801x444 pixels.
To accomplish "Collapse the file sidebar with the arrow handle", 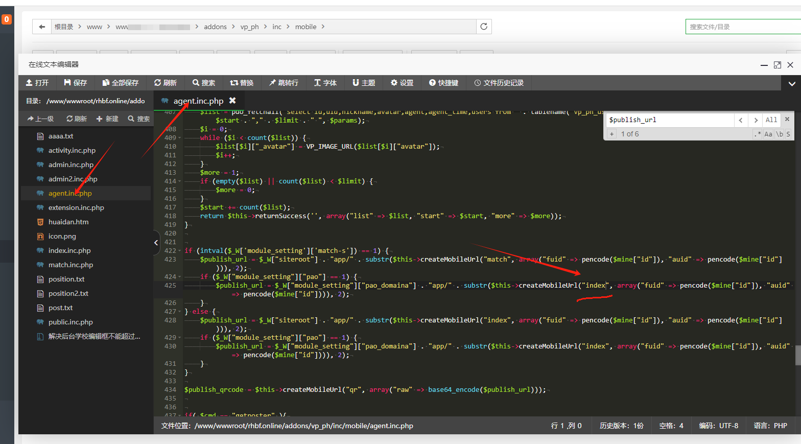I will coord(156,243).
